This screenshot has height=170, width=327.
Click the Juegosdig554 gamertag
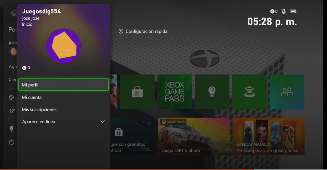41,11
